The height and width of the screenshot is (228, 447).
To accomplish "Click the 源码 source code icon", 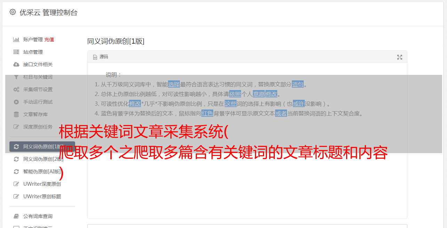I will (95, 57).
